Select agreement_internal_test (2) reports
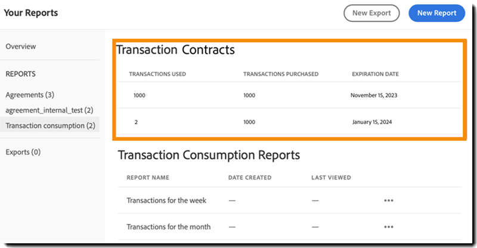This screenshot has width=477, height=248. 49,110
